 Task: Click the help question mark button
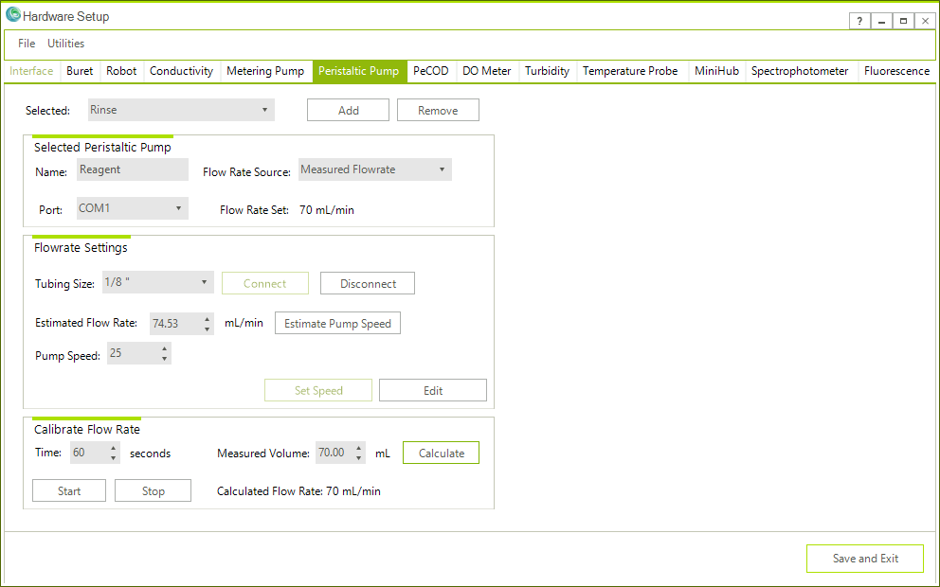pyautogui.click(x=859, y=21)
